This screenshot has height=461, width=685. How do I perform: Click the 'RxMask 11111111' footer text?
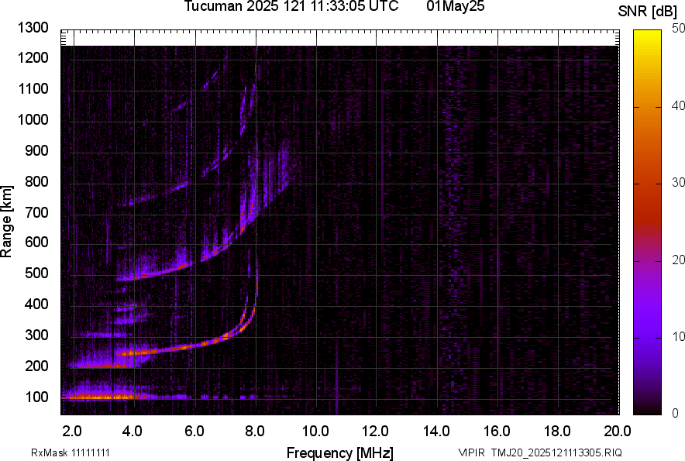71,452
